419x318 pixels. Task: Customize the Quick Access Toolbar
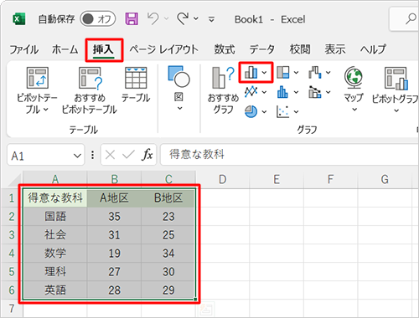coord(211,19)
